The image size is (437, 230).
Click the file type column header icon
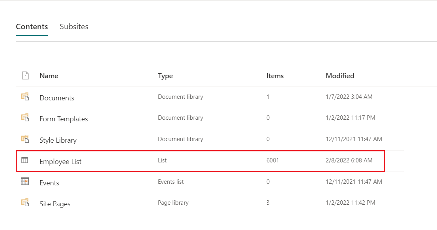tap(25, 75)
